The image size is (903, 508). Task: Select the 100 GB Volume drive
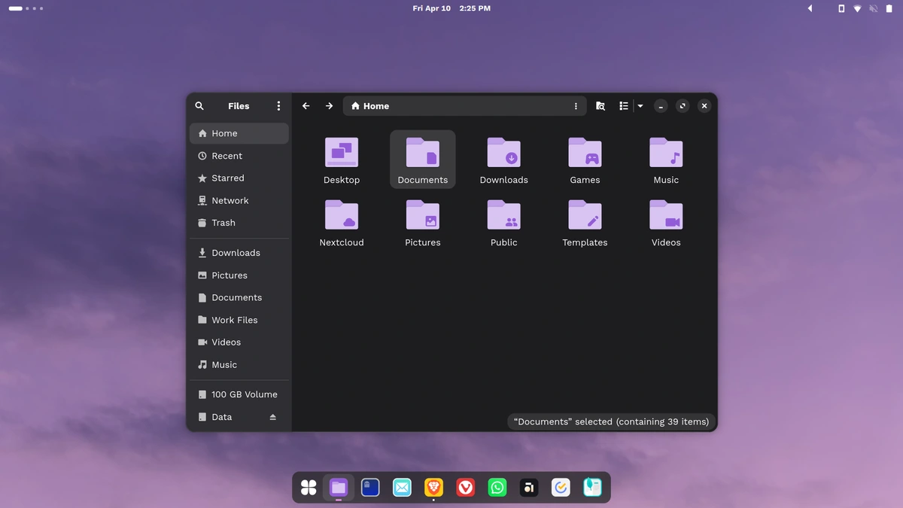click(x=244, y=394)
